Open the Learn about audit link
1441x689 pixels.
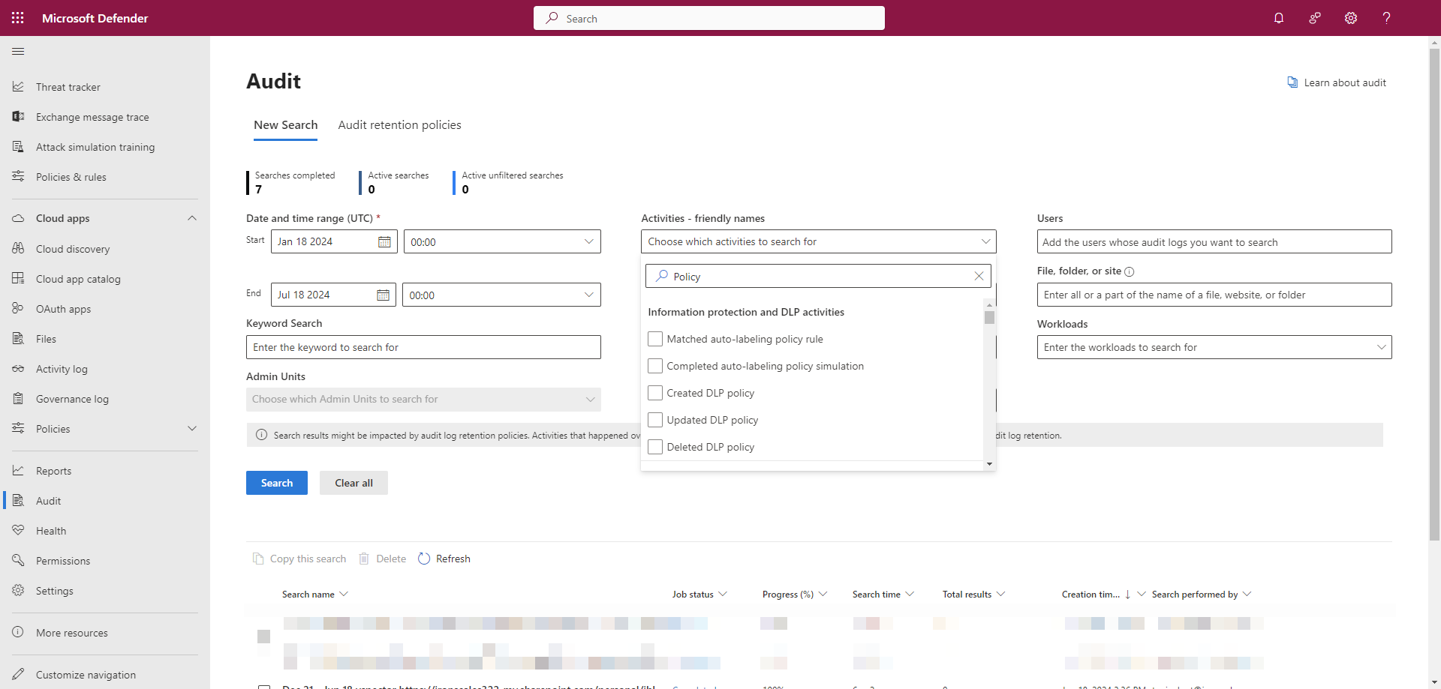[x=1344, y=82]
